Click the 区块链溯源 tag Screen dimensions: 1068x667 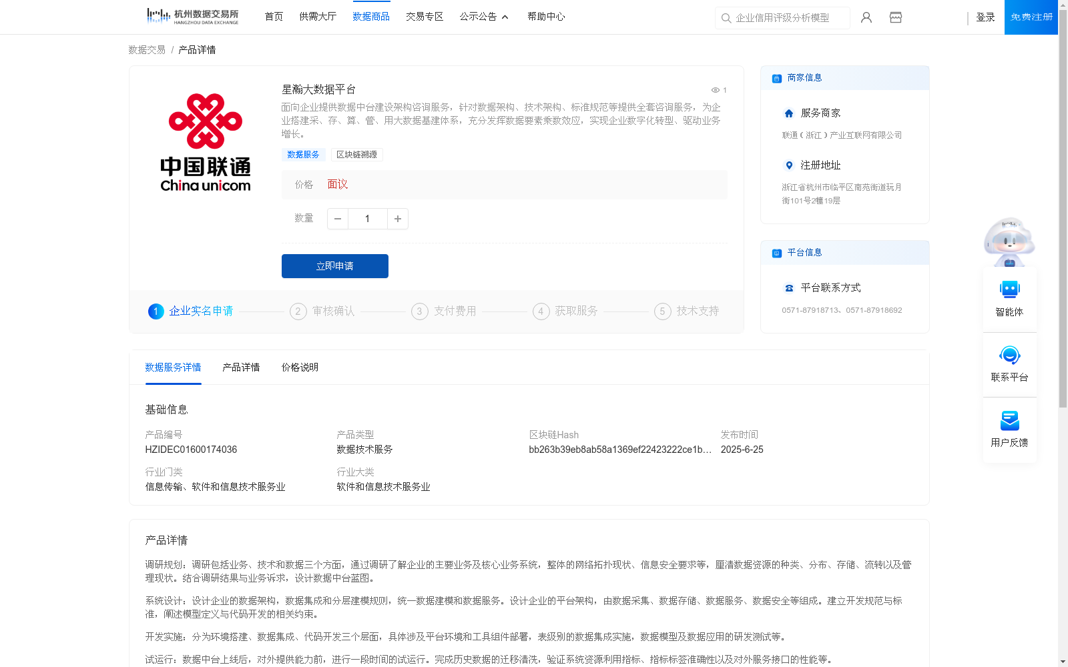pyautogui.click(x=357, y=155)
